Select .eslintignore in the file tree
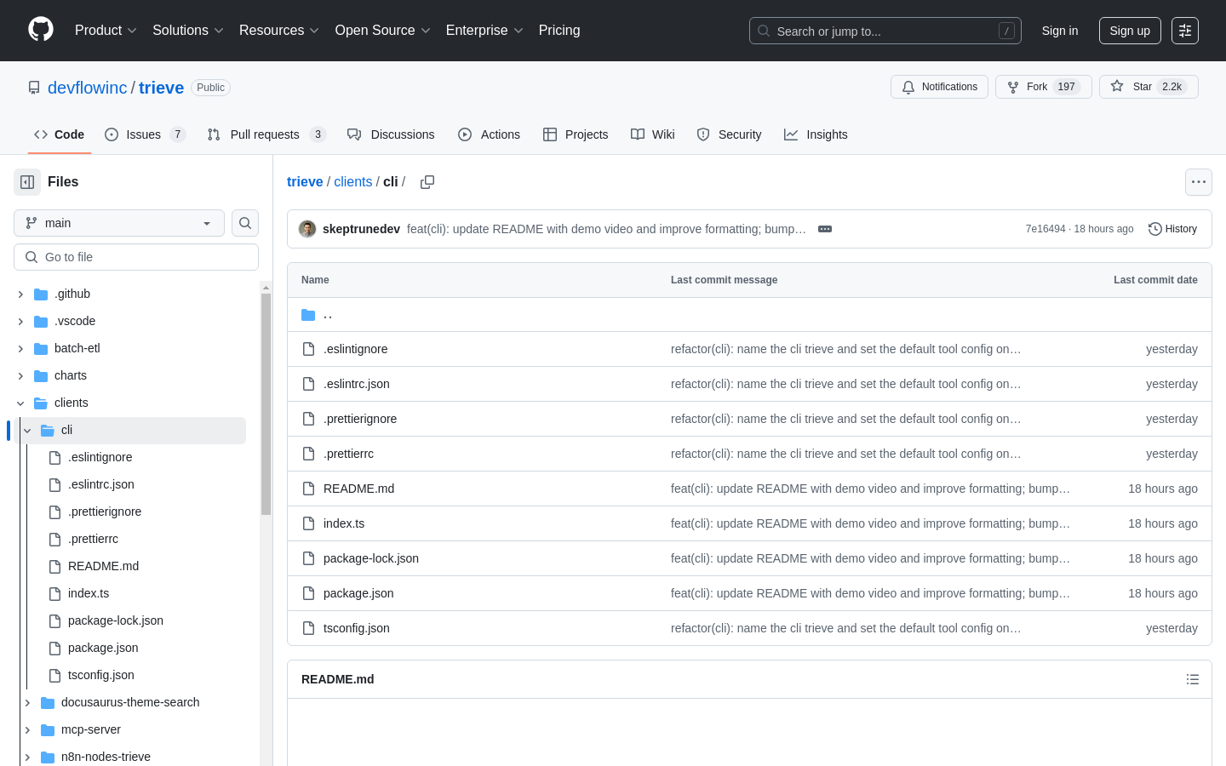The width and height of the screenshot is (1226, 766). [100, 458]
